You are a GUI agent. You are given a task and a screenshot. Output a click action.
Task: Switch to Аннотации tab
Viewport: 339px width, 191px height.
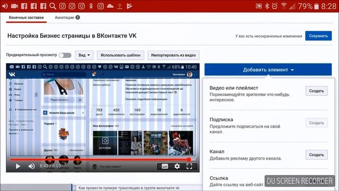click(64, 18)
